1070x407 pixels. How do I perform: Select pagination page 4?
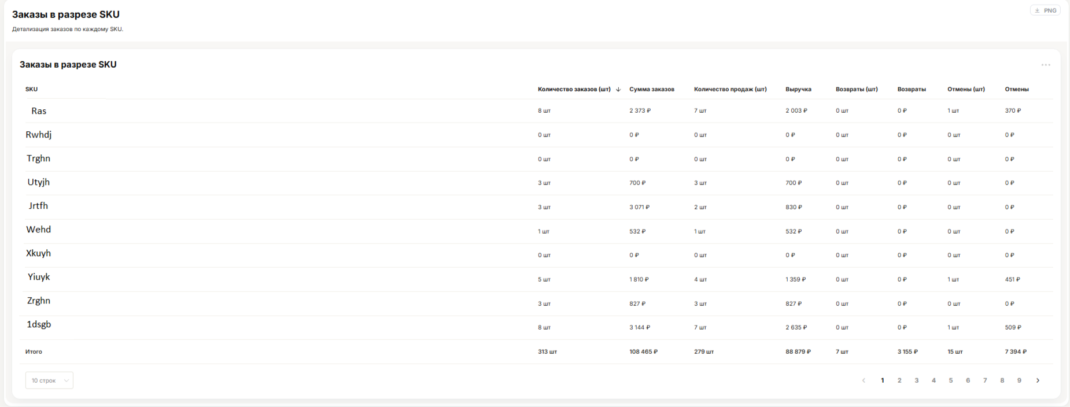(934, 380)
